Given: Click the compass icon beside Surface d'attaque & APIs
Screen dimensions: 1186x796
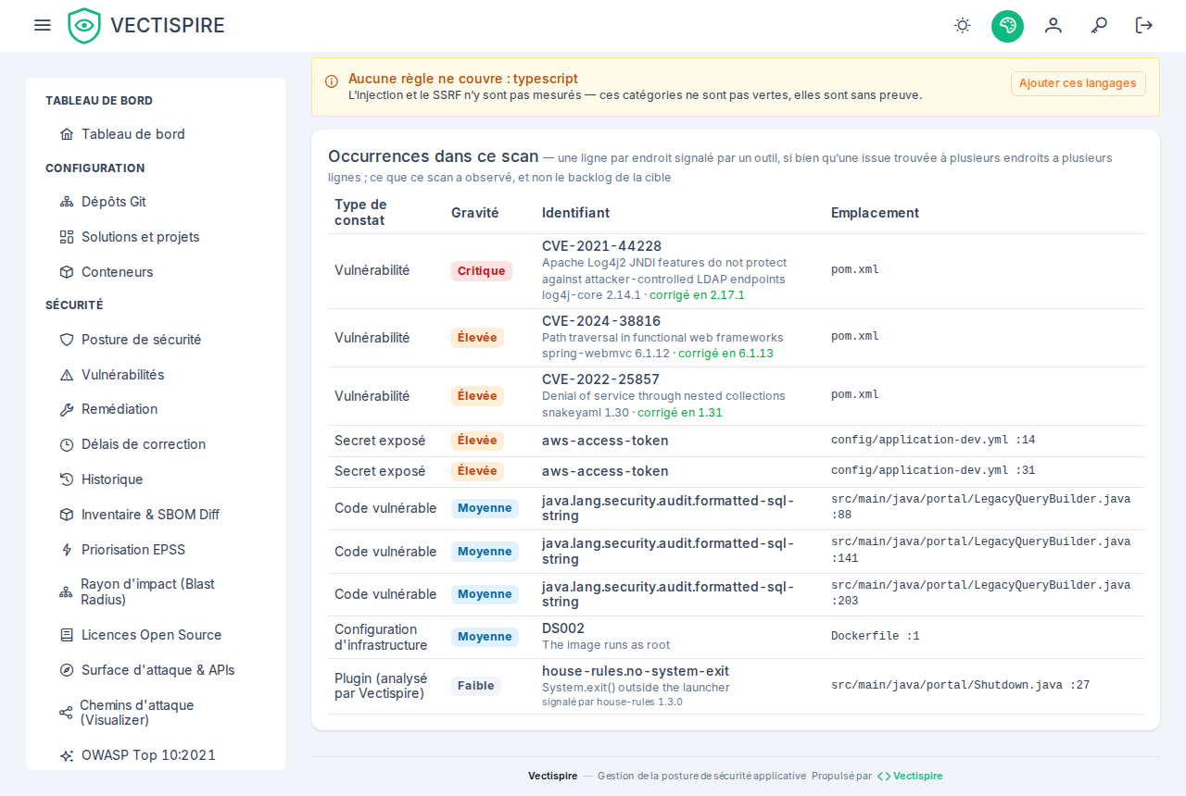Looking at the screenshot, I should tap(67, 670).
